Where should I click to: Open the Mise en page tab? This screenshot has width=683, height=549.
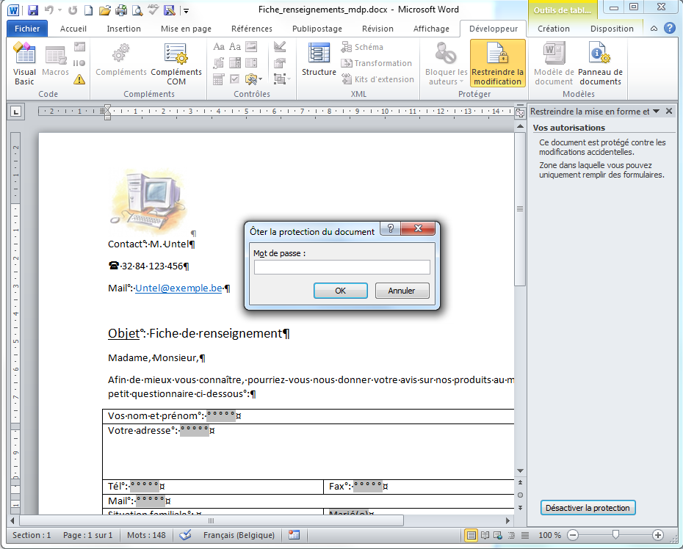pyautogui.click(x=186, y=29)
